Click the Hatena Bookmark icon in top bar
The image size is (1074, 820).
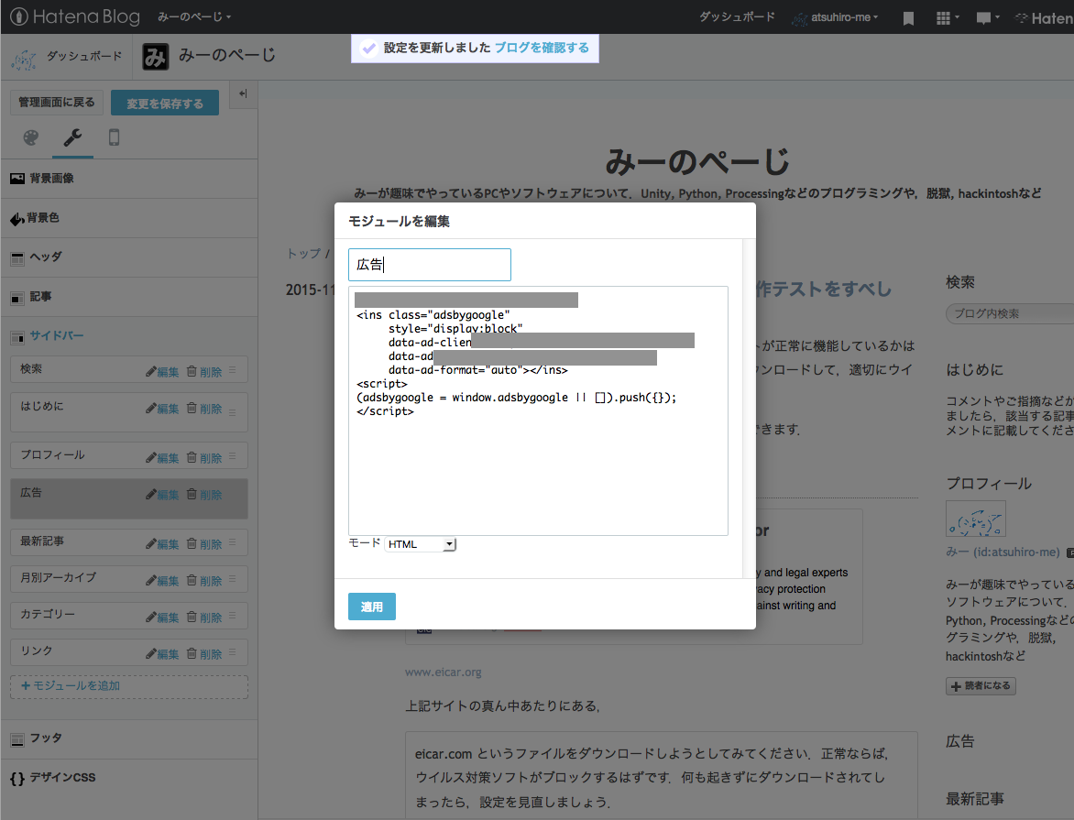907,17
